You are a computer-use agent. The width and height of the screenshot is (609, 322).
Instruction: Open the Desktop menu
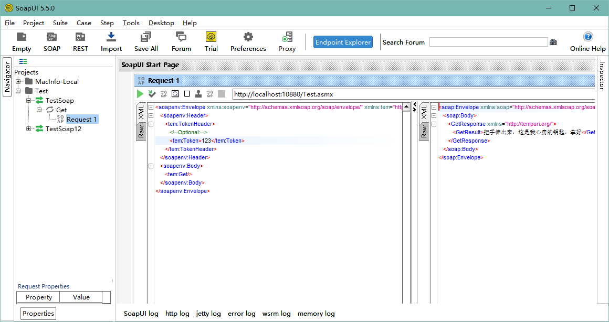pos(161,23)
